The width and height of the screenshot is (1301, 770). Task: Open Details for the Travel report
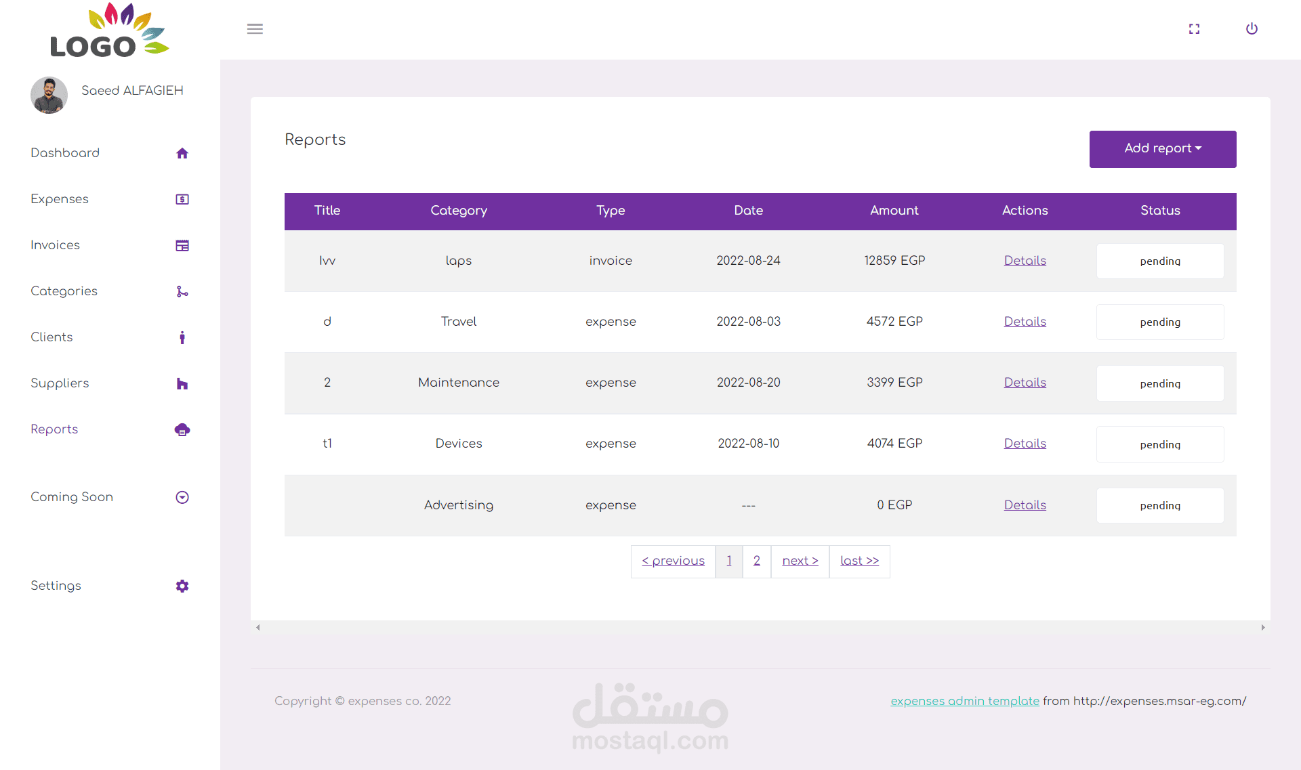tap(1025, 322)
